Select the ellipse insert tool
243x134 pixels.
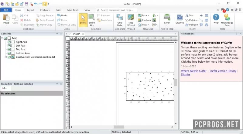click(x=207, y=25)
